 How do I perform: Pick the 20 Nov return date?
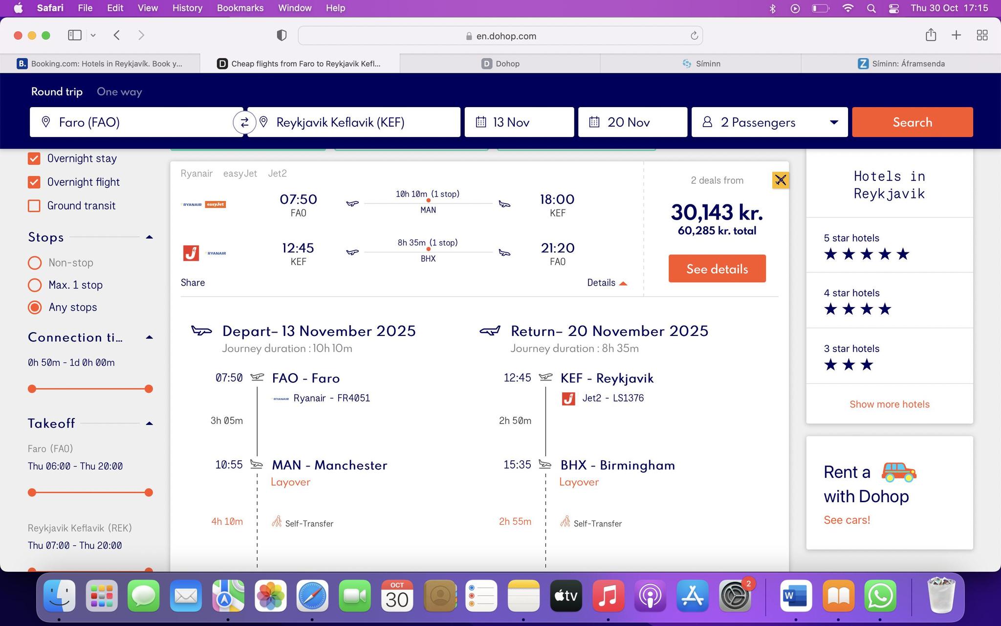633,122
